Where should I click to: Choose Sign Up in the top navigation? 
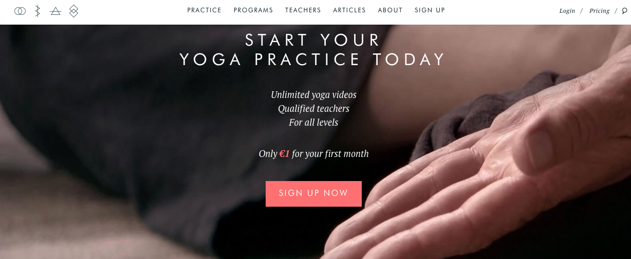click(x=430, y=10)
